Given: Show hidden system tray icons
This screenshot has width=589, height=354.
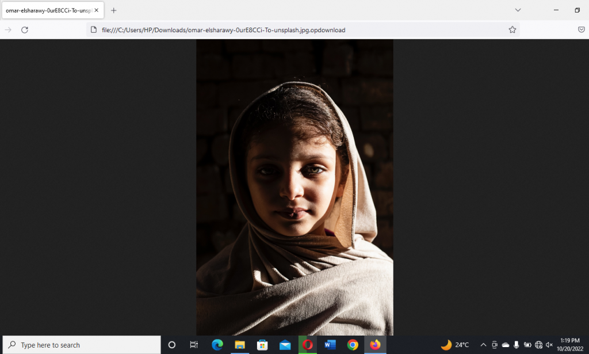Looking at the screenshot, I should pyautogui.click(x=483, y=345).
